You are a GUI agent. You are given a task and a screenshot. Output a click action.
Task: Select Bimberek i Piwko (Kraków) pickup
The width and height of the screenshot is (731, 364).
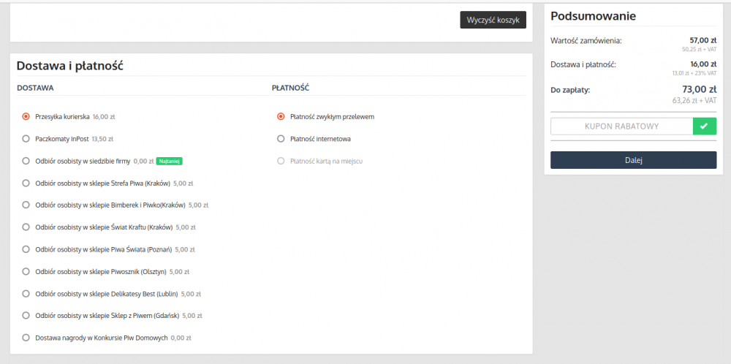[26, 205]
